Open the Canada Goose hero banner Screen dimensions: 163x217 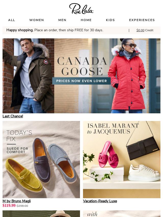click(81, 76)
